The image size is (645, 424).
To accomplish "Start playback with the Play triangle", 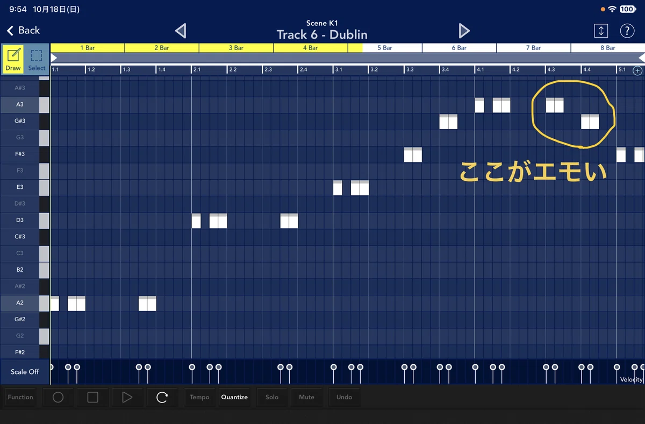I will click(127, 397).
